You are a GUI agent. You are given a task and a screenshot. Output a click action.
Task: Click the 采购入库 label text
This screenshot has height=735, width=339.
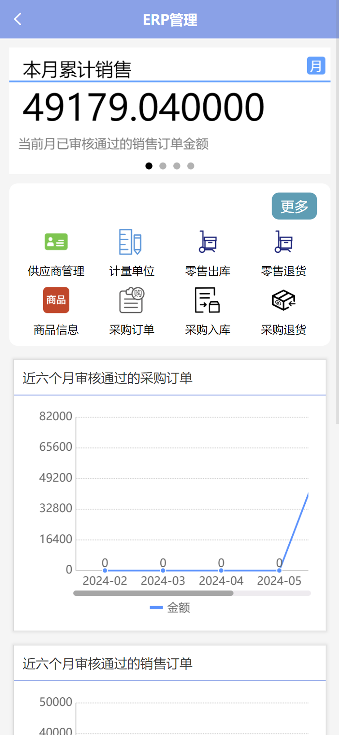[208, 330]
